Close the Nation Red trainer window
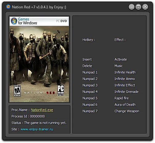Screen dimensions: 155x143 145,7
